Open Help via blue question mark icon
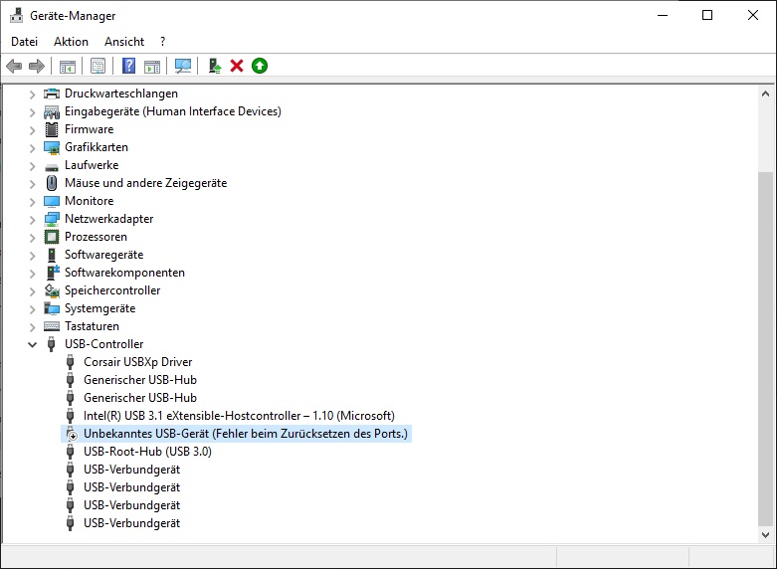This screenshot has width=777, height=569. point(129,66)
